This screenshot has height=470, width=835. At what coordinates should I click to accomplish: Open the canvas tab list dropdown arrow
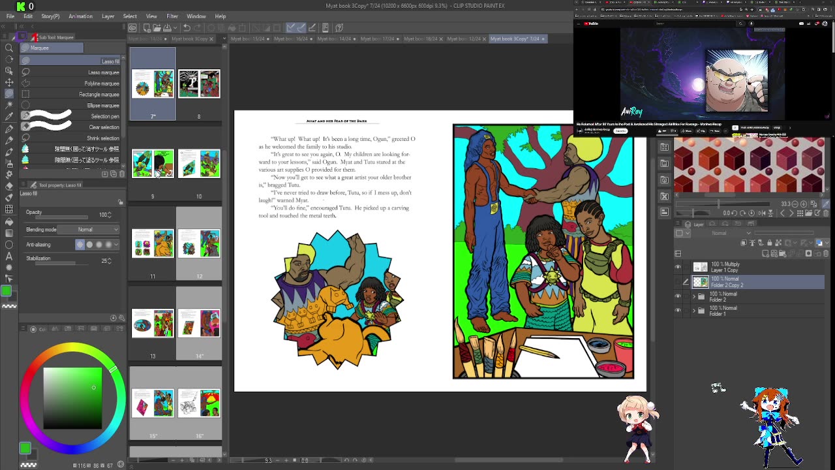coord(224,39)
